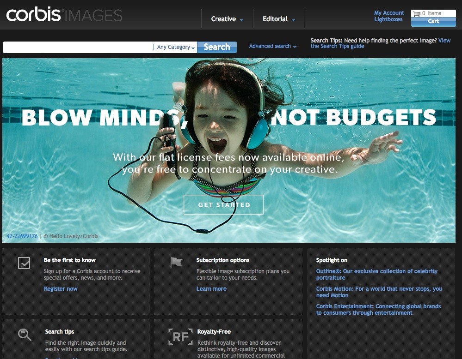The image size is (462, 359).
Task: Click the Corbis Images logo
Action: click(64, 15)
